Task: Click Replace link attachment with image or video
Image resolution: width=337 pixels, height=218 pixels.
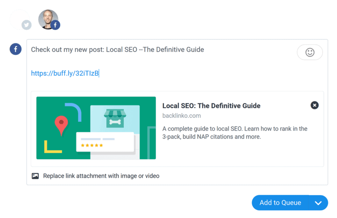Action: click(101, 176)
